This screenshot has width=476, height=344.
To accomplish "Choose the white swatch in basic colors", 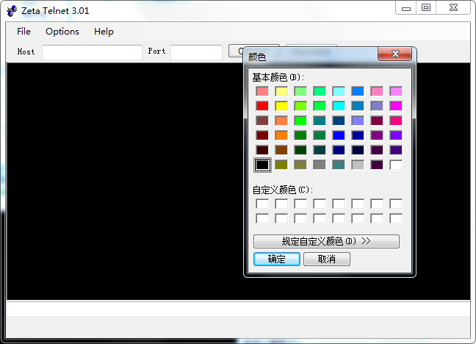I will (x=396, y=165).
